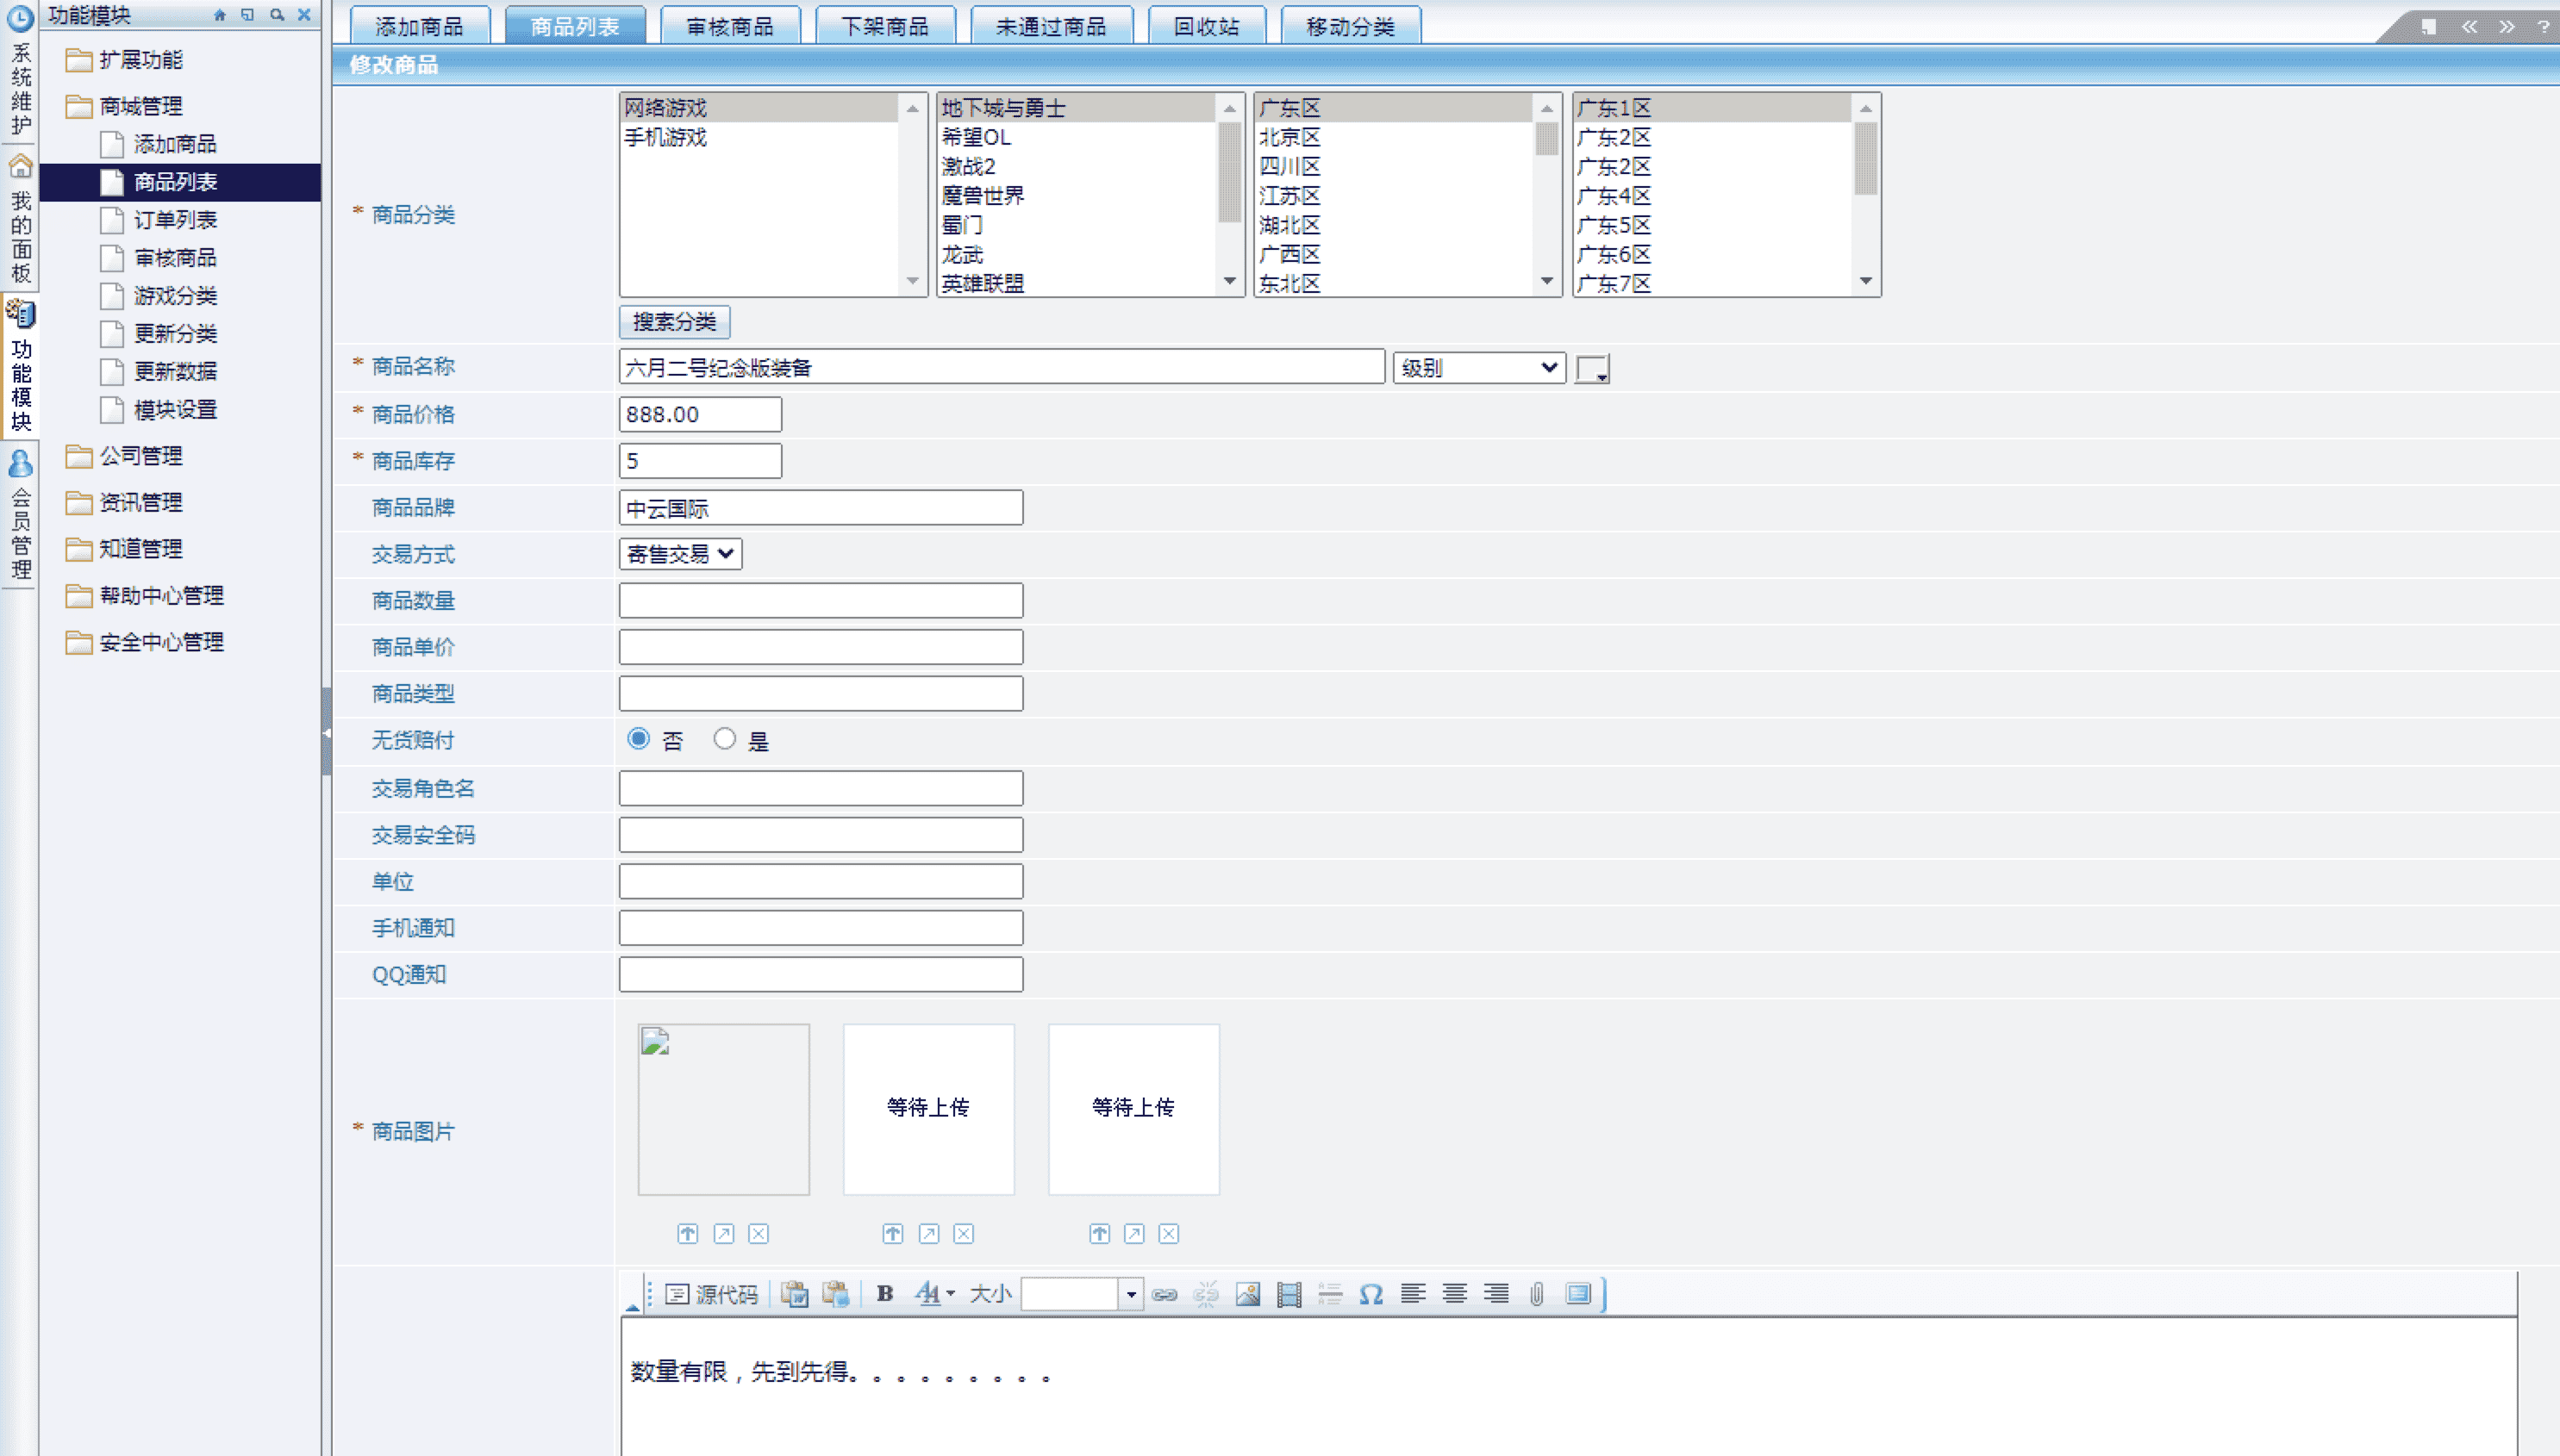Insert special character with Omega icon

point(1371,1294)
